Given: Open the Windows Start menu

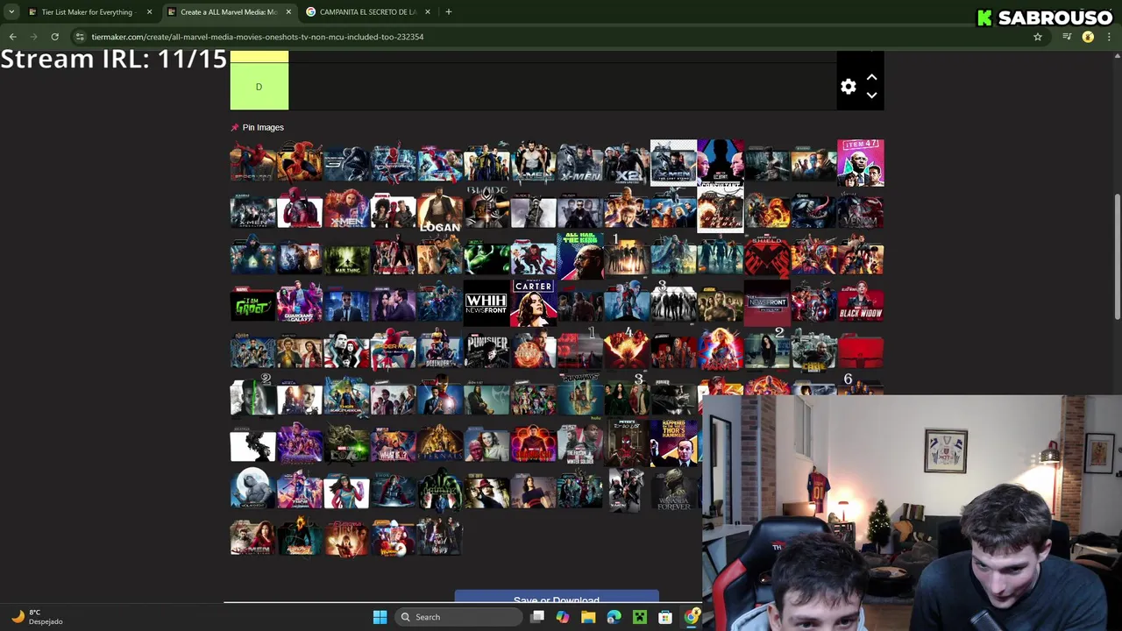Looking at the screenshot, I should [x=380, y=617].
